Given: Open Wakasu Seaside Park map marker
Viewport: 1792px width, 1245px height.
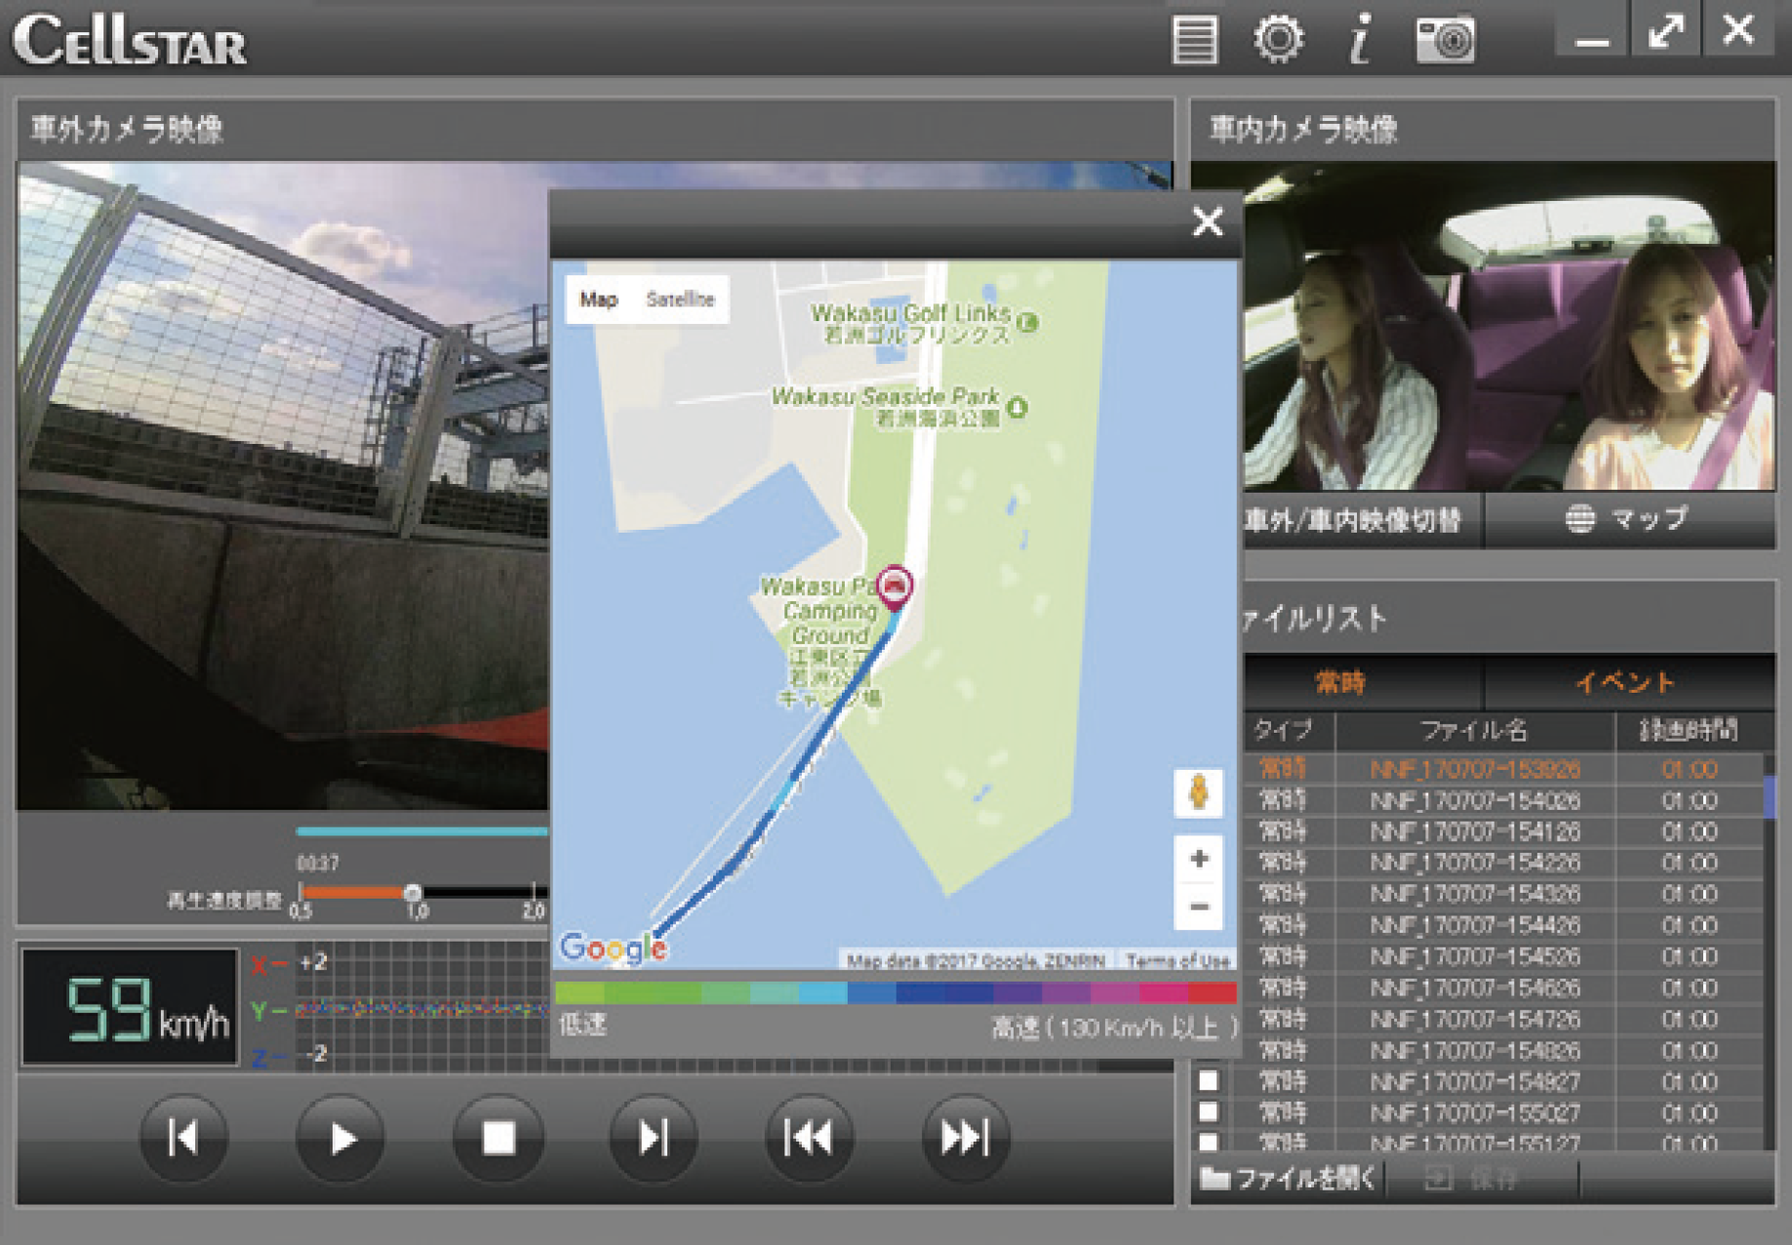Looking at the screenshot, I should [x=1016, y=407].
